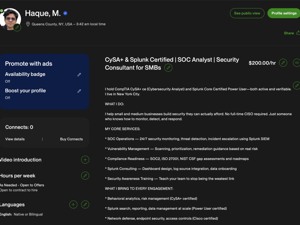Edit the profile overview description
The image size is (300, 225).
point(297,85)
